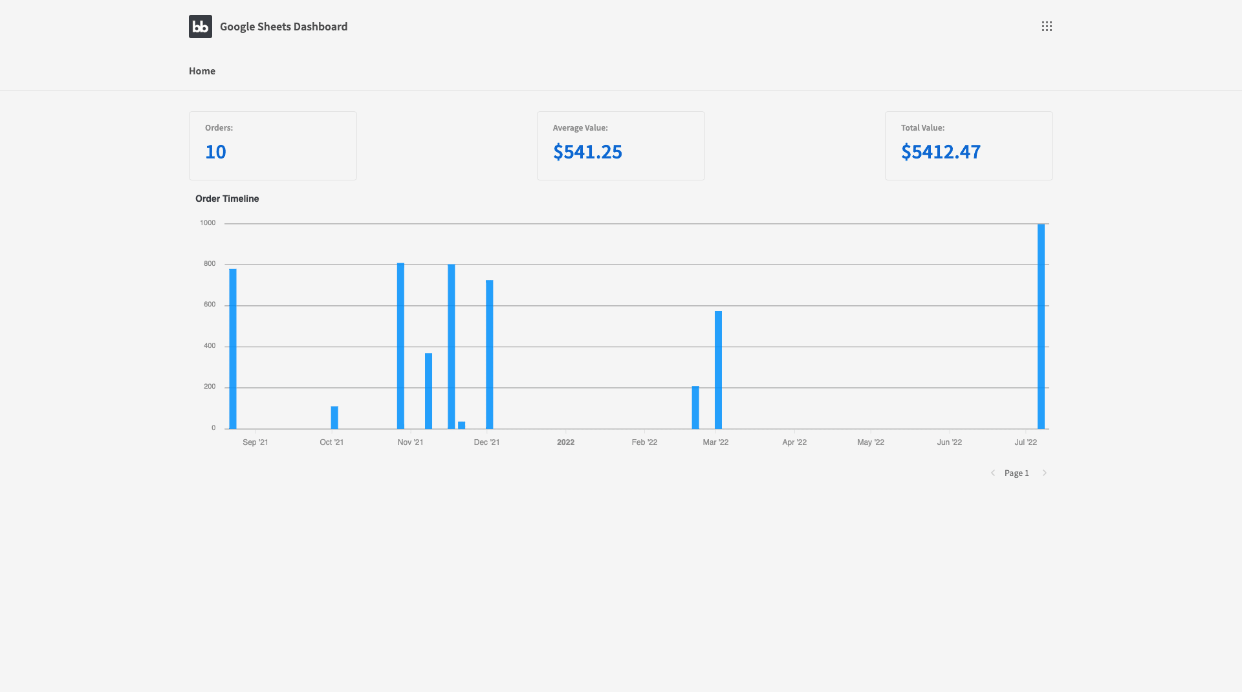Click the bar above Dec '21 label
1242x692 pixels.
coord(490,354)
